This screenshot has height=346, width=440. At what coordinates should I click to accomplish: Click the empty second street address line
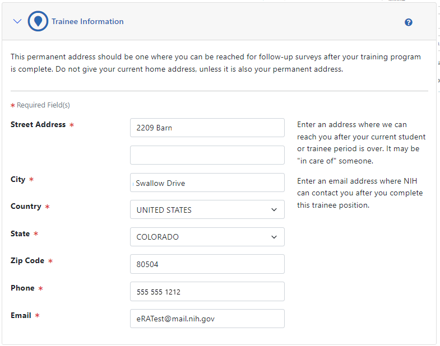(x=207, y=155)
